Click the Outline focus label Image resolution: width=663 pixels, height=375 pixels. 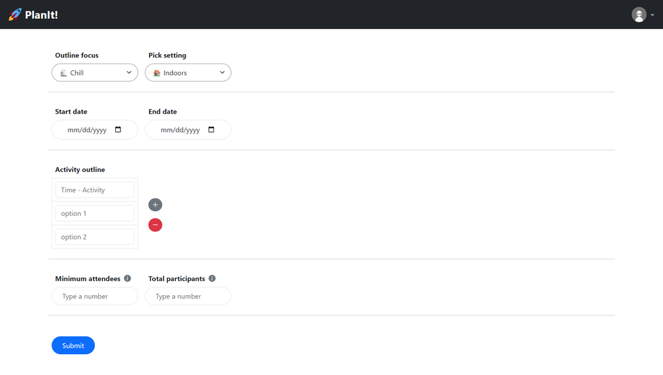point(77,56)
